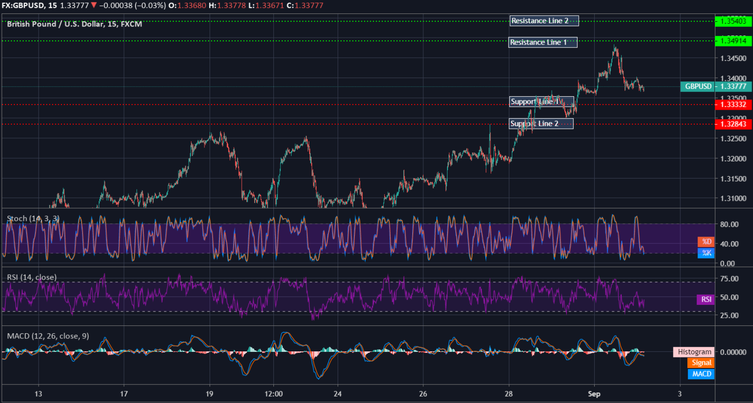The image size is (753, 403).
Task: Click the 50.00 RSI scale value
Action: click(729, 297)
